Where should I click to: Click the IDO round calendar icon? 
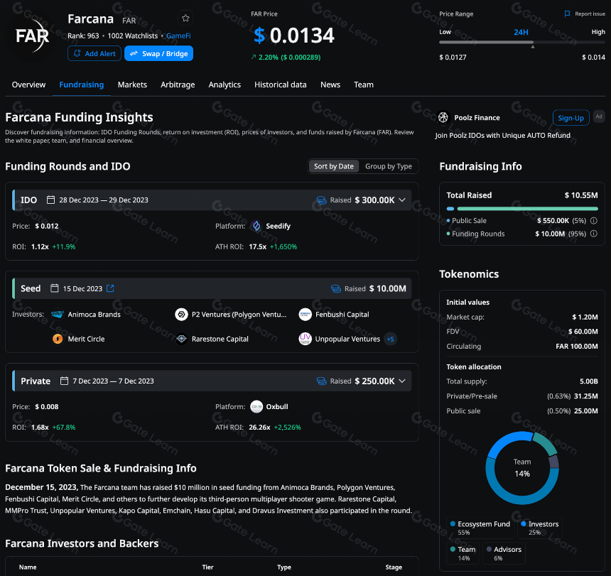(50, 200)
